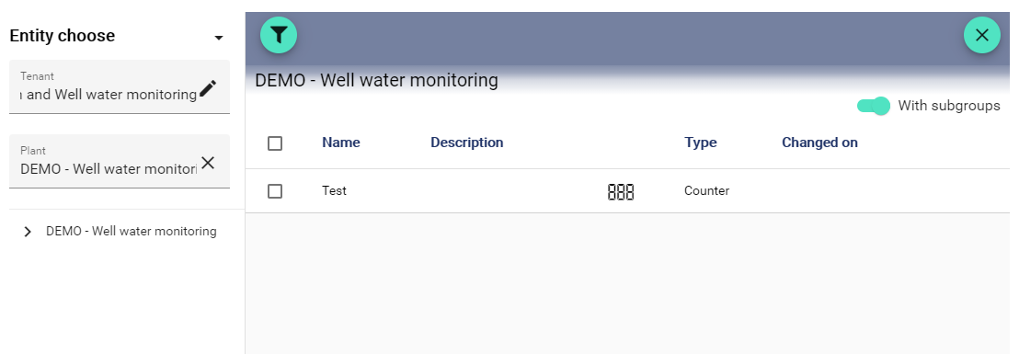1019x354 pixels.
Task: Click the Tenant input field
Action: click(x=108, y=95)
